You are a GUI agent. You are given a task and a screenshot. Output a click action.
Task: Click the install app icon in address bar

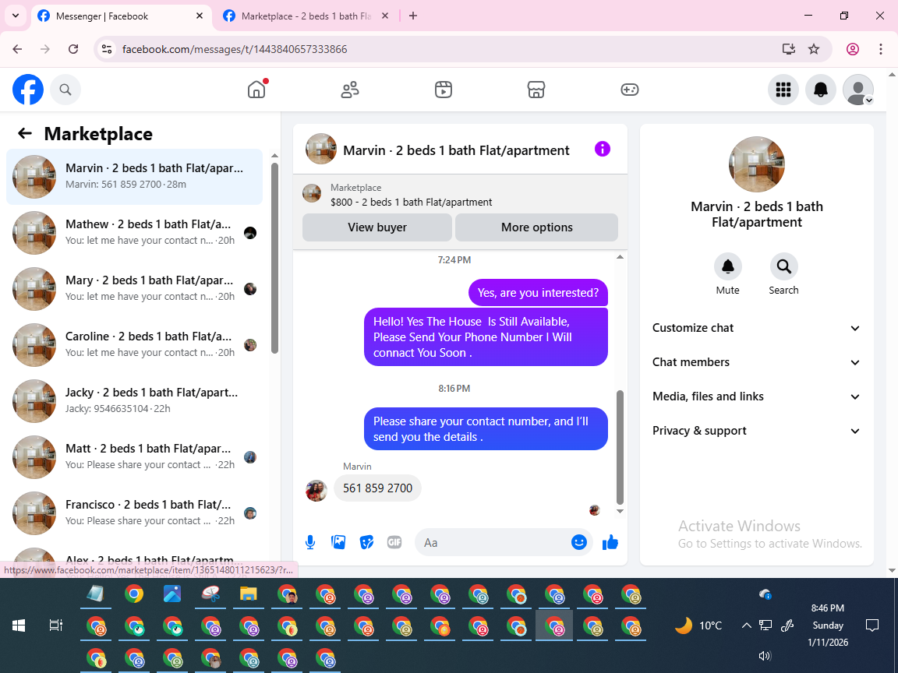(789, 49)
